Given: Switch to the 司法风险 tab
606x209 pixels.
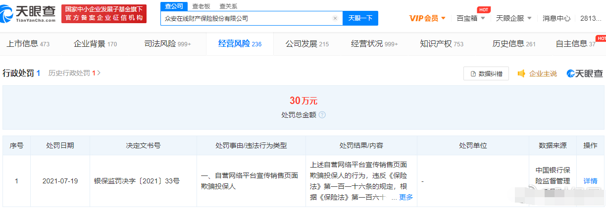Looking at the screenshot, I should (x=167, y=44).
